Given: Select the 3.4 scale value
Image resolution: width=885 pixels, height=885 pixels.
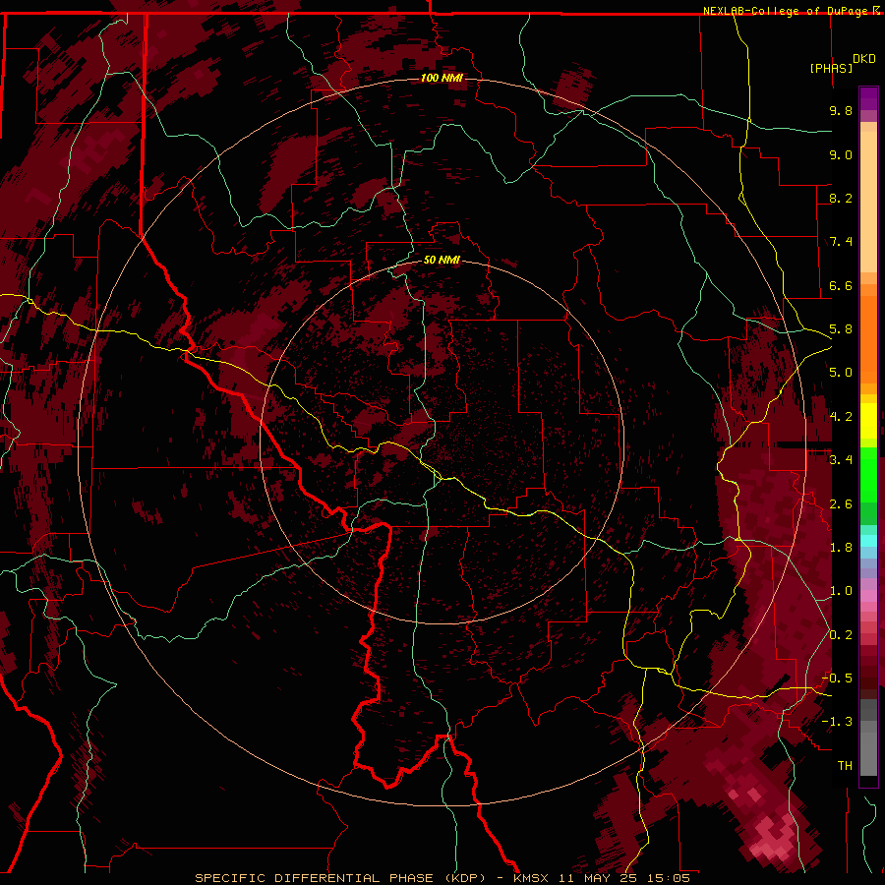Looking at the screenshot, I should coord(841,459).
